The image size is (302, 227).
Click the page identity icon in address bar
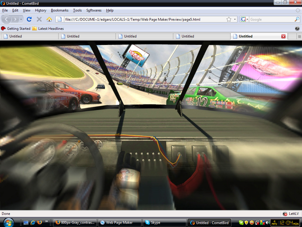pos(60,19)
